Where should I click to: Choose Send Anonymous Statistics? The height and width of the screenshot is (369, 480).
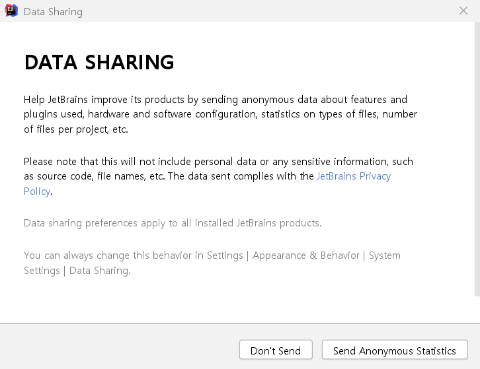coord(395,350)
